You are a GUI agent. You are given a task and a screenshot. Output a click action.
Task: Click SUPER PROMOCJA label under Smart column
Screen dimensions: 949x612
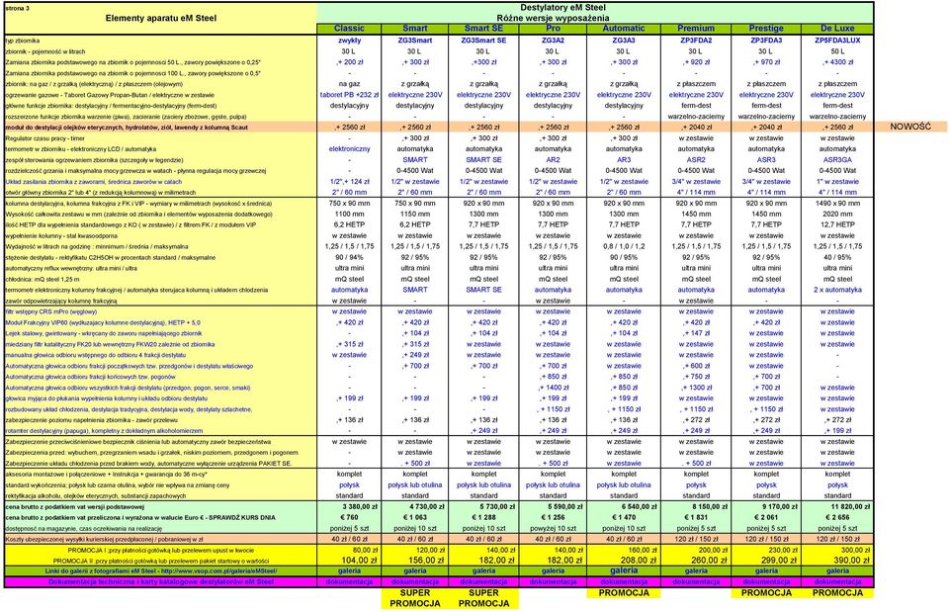click(415, 598)
